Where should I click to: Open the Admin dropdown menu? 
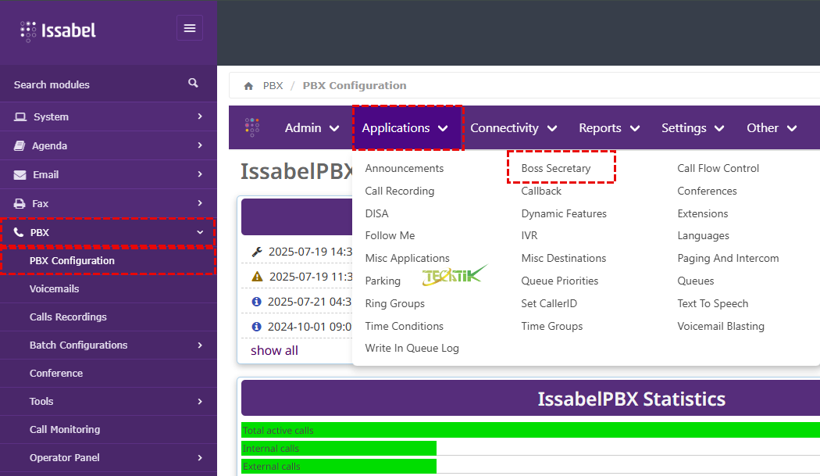[x=312, y=127]
